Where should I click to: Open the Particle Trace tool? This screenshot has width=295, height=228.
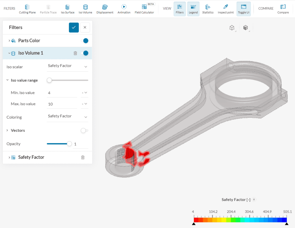pyautogui.click(x=48, y=8)
